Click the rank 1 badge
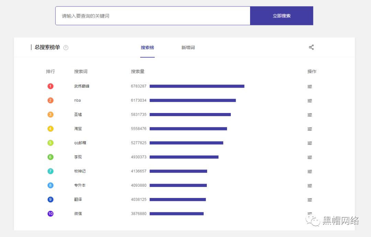Viewport: 371px width, 237px height. pos(50,86)
